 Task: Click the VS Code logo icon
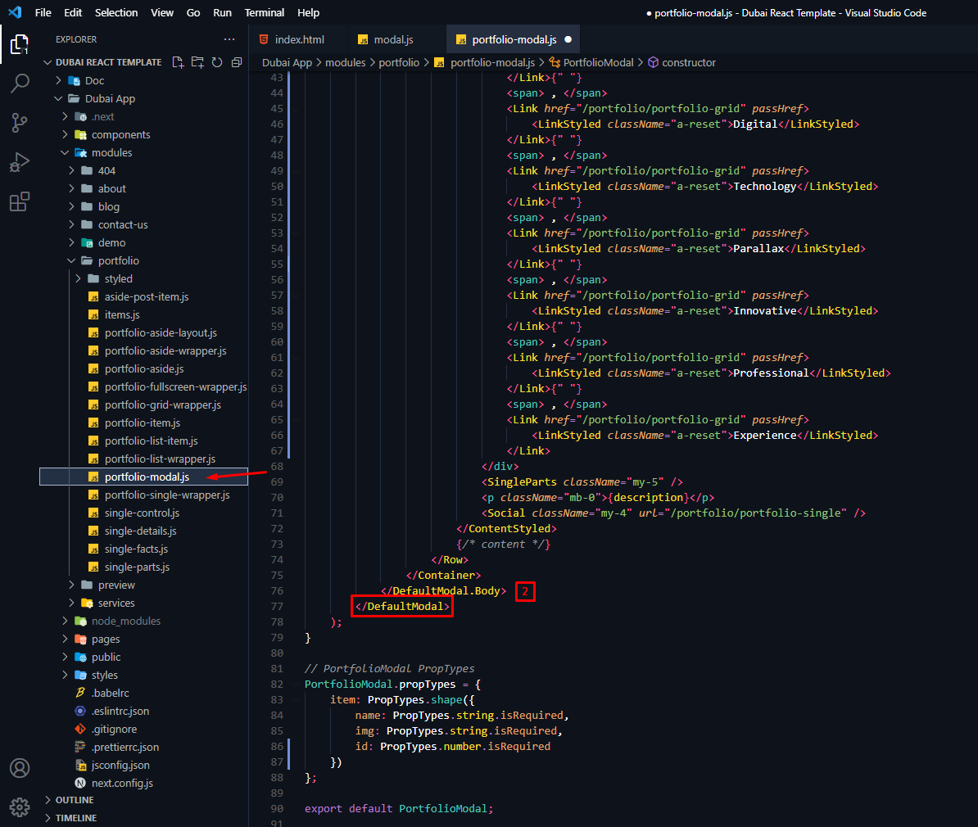click(15, 12)
